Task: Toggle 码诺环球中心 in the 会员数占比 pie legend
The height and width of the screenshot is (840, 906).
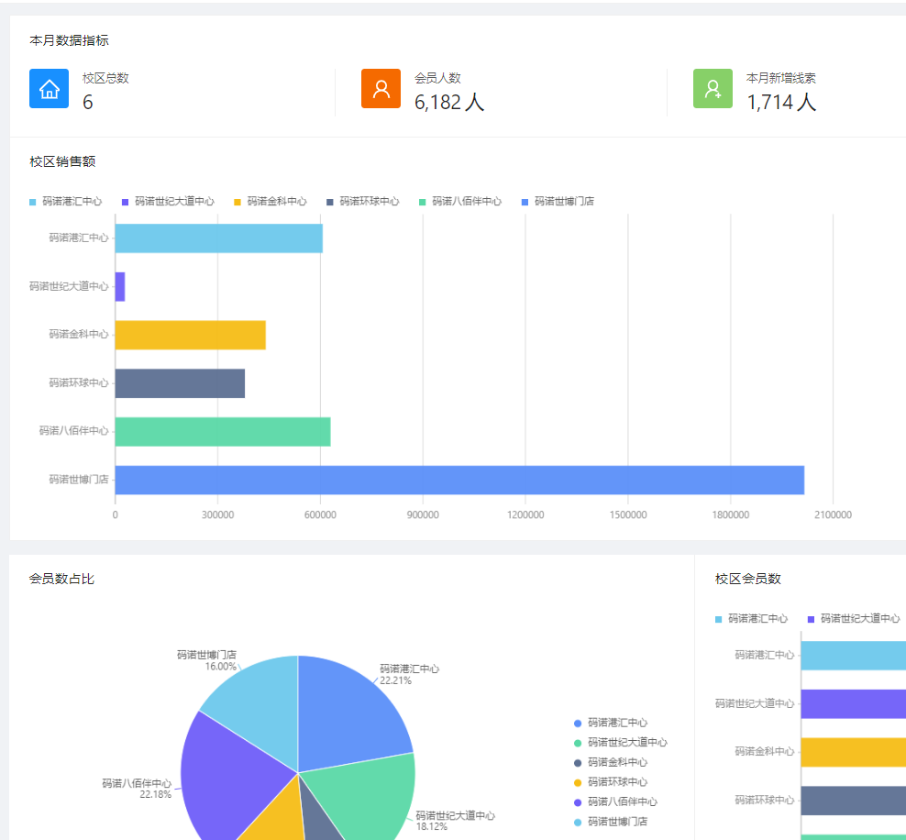Action: [611, 782]
